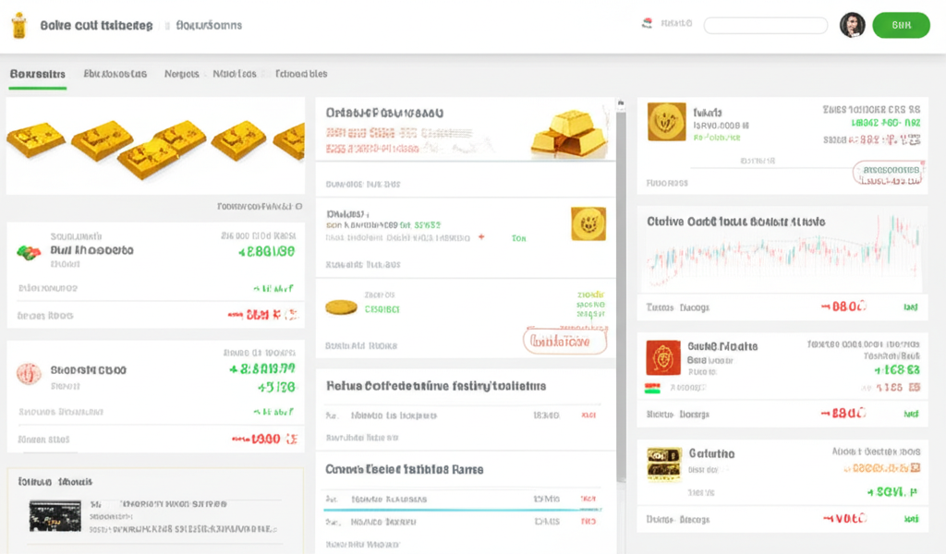Click the small flag icon beside search field
The width and height of the screenshot is (946, 554).
coord(648,24)
